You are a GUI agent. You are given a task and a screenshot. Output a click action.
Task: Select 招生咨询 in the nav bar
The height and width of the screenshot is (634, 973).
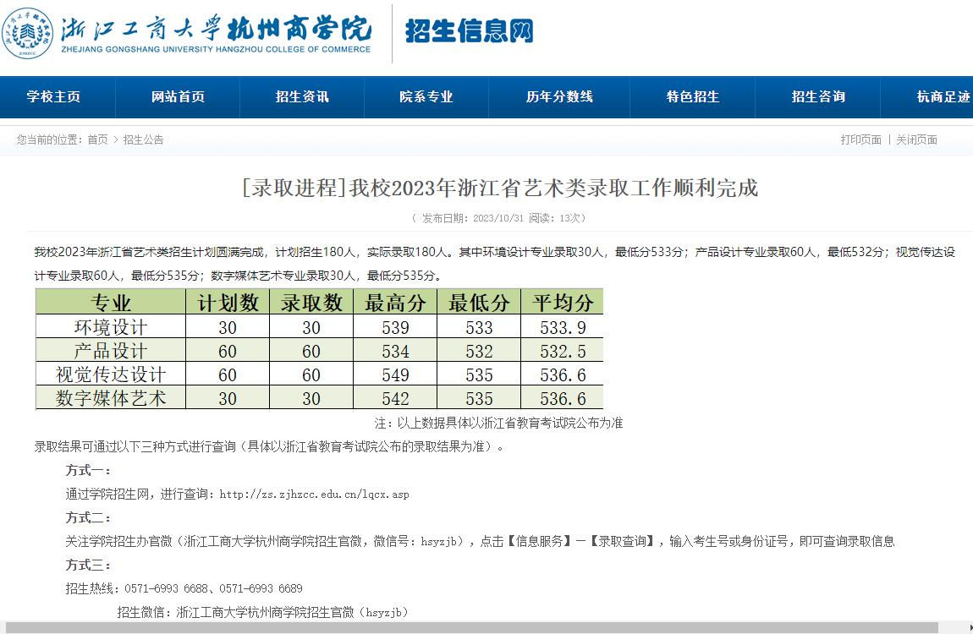818,96
